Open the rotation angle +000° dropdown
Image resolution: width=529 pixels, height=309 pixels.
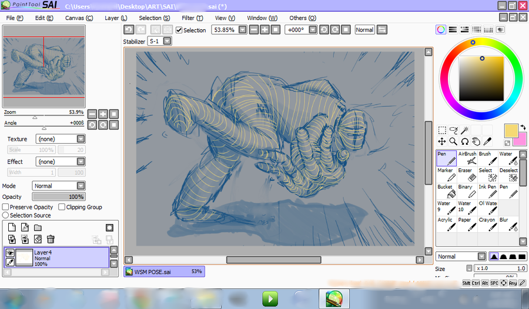pyautogui.click(x=313, y=30)
